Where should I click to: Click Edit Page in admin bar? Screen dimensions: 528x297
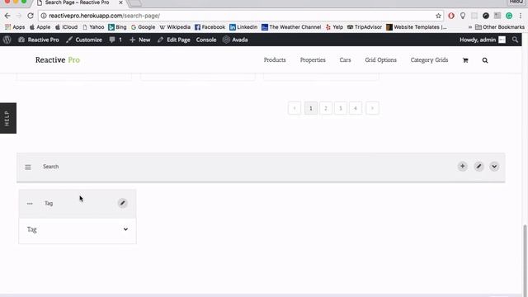[x=174, y=40]
